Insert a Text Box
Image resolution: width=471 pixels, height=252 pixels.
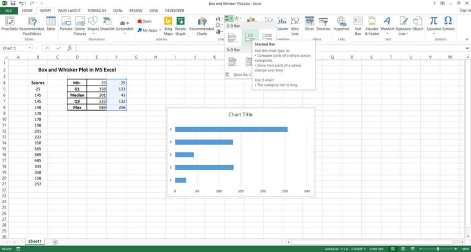point(358,26)
